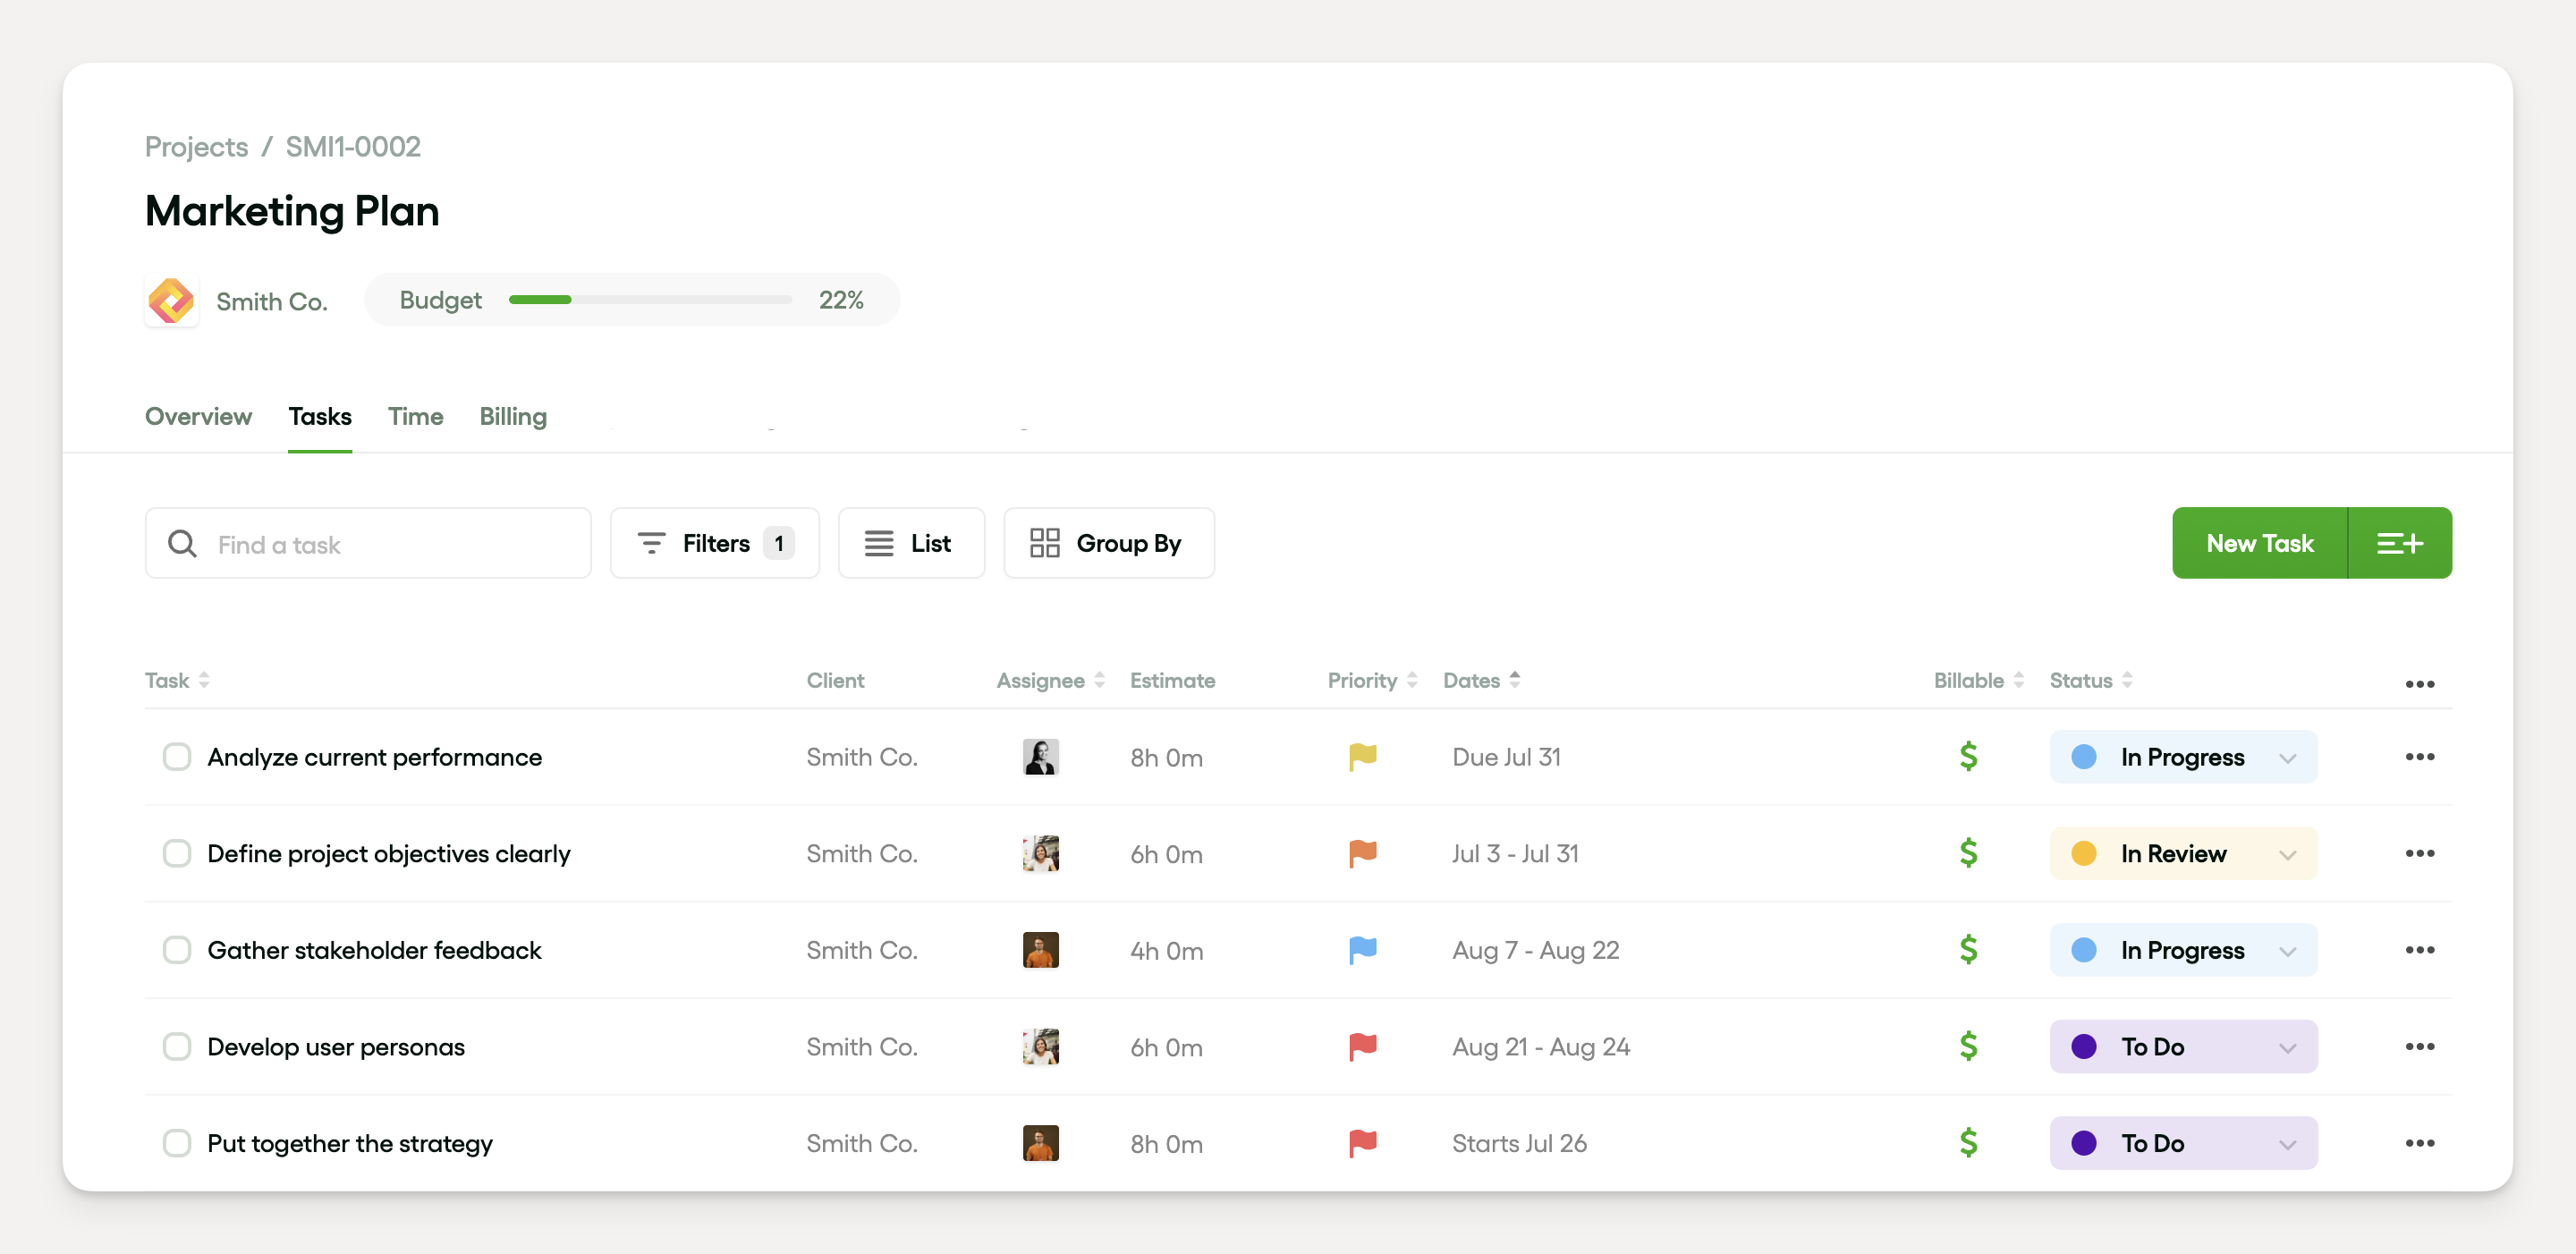Click the yellow priority flag for Analyze current performance
Image resolution: width=2576 pixels, height=1254 pixels.
tap(1362, 757)
